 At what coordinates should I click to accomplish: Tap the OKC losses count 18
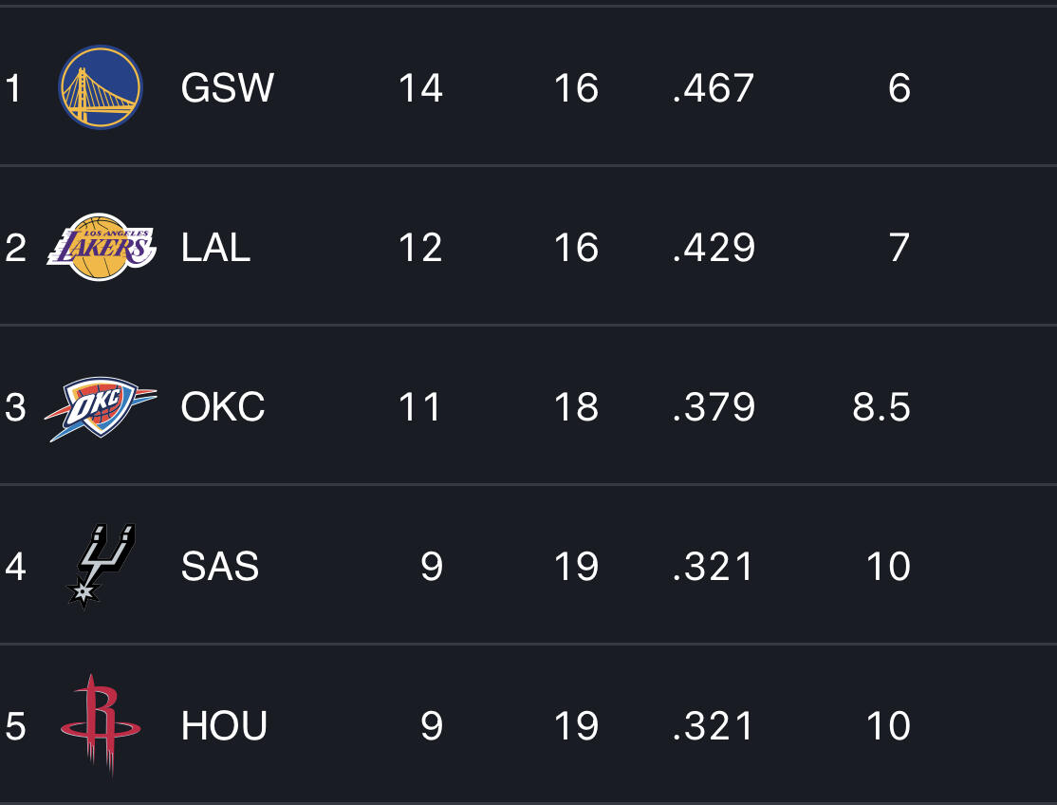pyautogui.click(x=576, y=407)
